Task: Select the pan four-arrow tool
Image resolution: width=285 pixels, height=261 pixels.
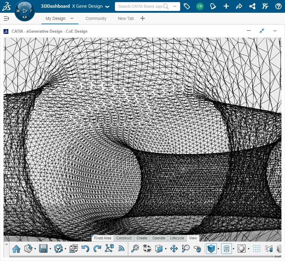Action: 174,249
